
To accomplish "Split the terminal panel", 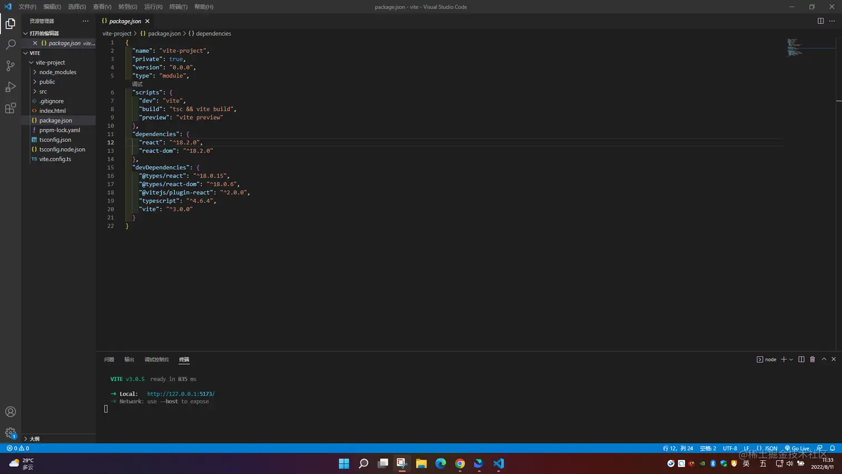I will [x=801, y=359].
